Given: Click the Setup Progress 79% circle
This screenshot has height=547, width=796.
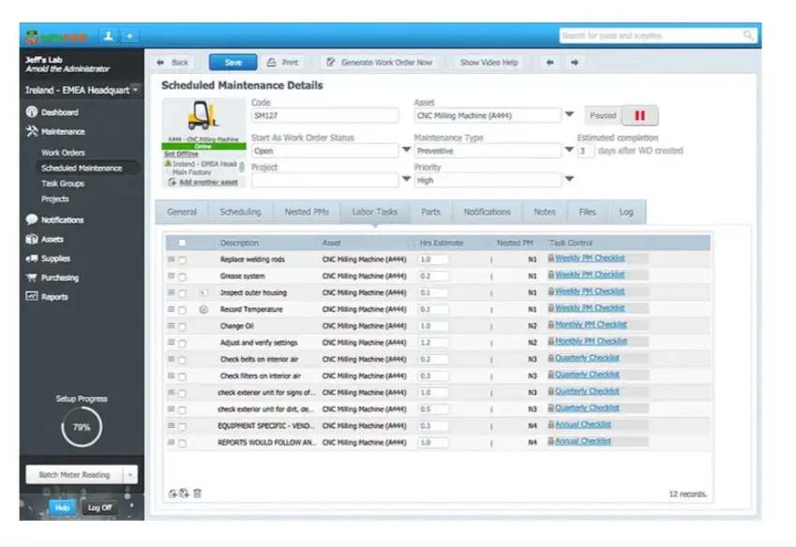Looking at the screenshot, I should click(x=82, y=427).
